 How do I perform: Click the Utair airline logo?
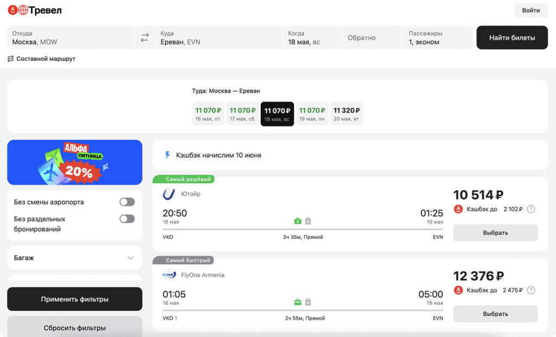(169, 194)
